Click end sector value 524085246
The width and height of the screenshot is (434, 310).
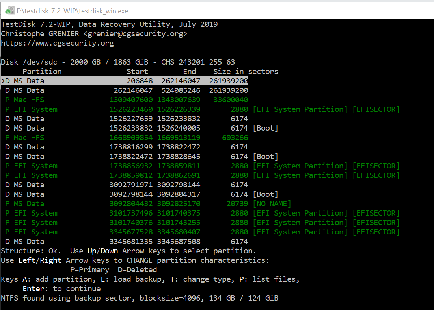181,90
